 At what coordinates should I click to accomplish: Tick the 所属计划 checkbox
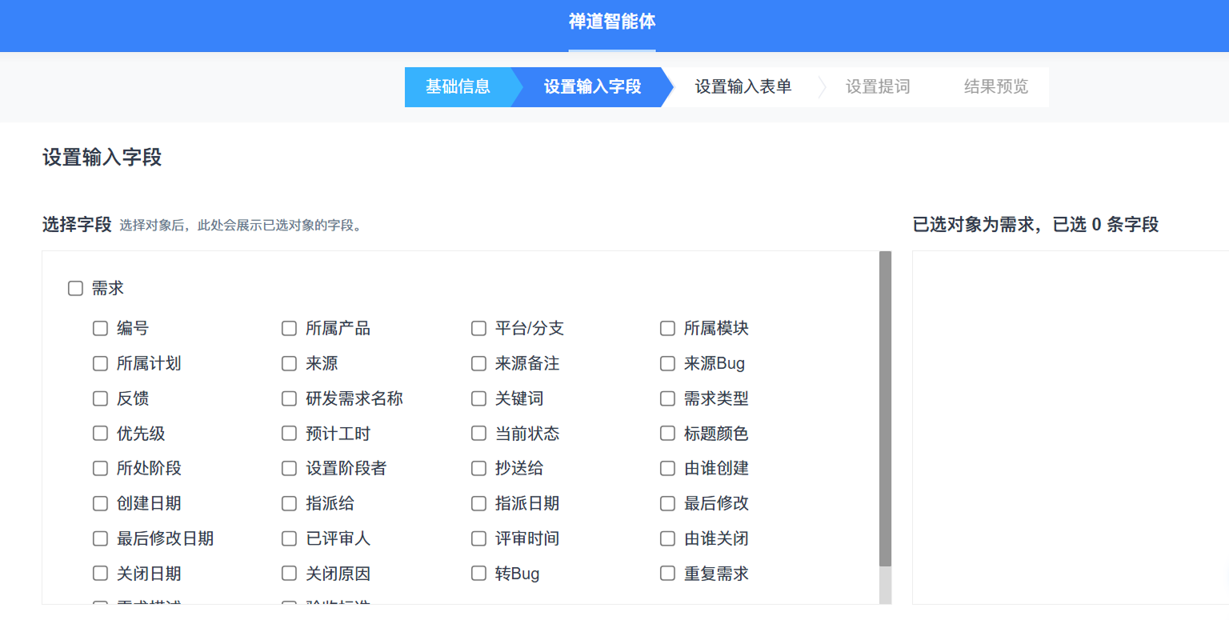coord(100,364)
